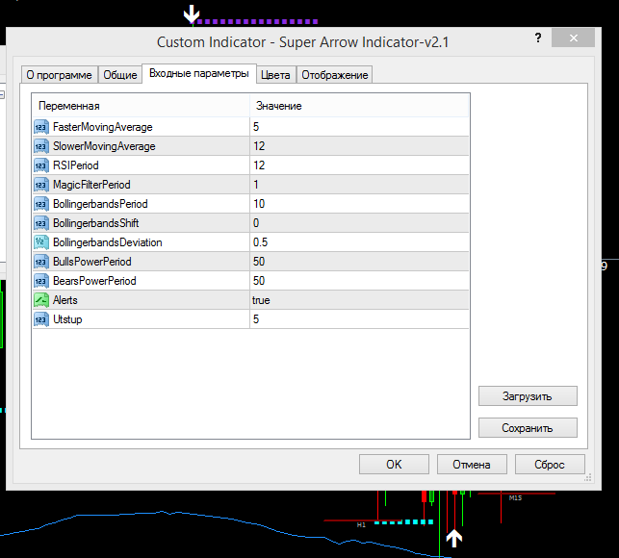Viewport: 619px width, 558px height.
Task: Click the integer icon beside FasterMovingAverage
Action: point(41,127)
